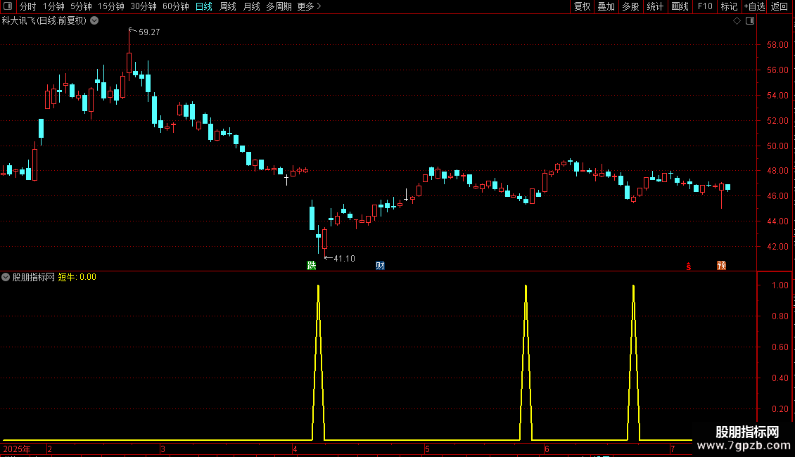Select the 1分钟 period
This screenshot has width=795, height=457.
(53, 6)
